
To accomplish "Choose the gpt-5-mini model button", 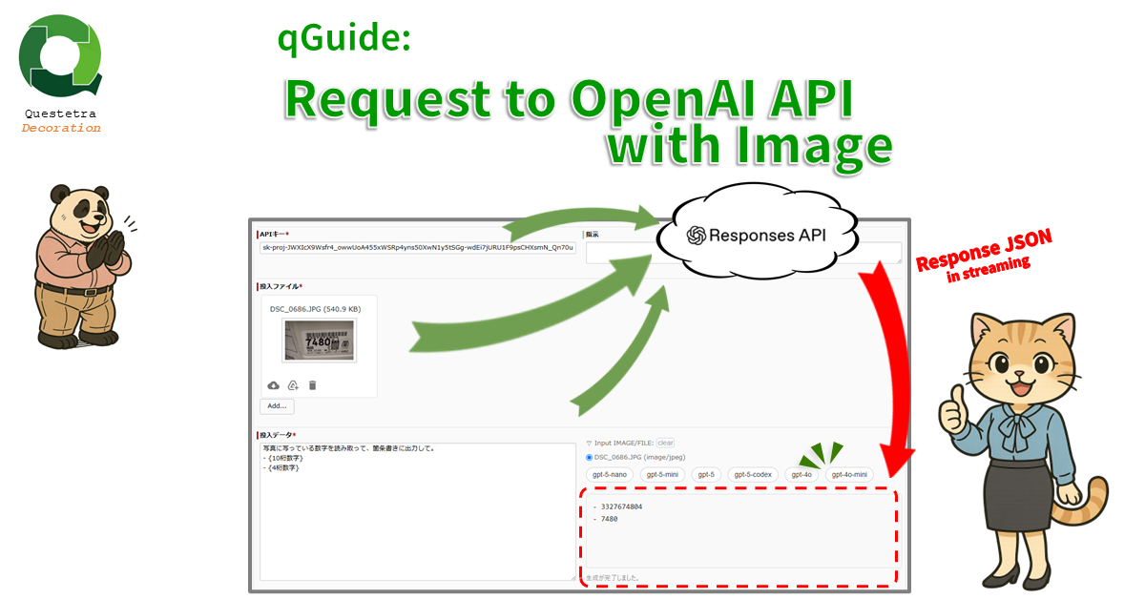I will [x=662, y=474].
